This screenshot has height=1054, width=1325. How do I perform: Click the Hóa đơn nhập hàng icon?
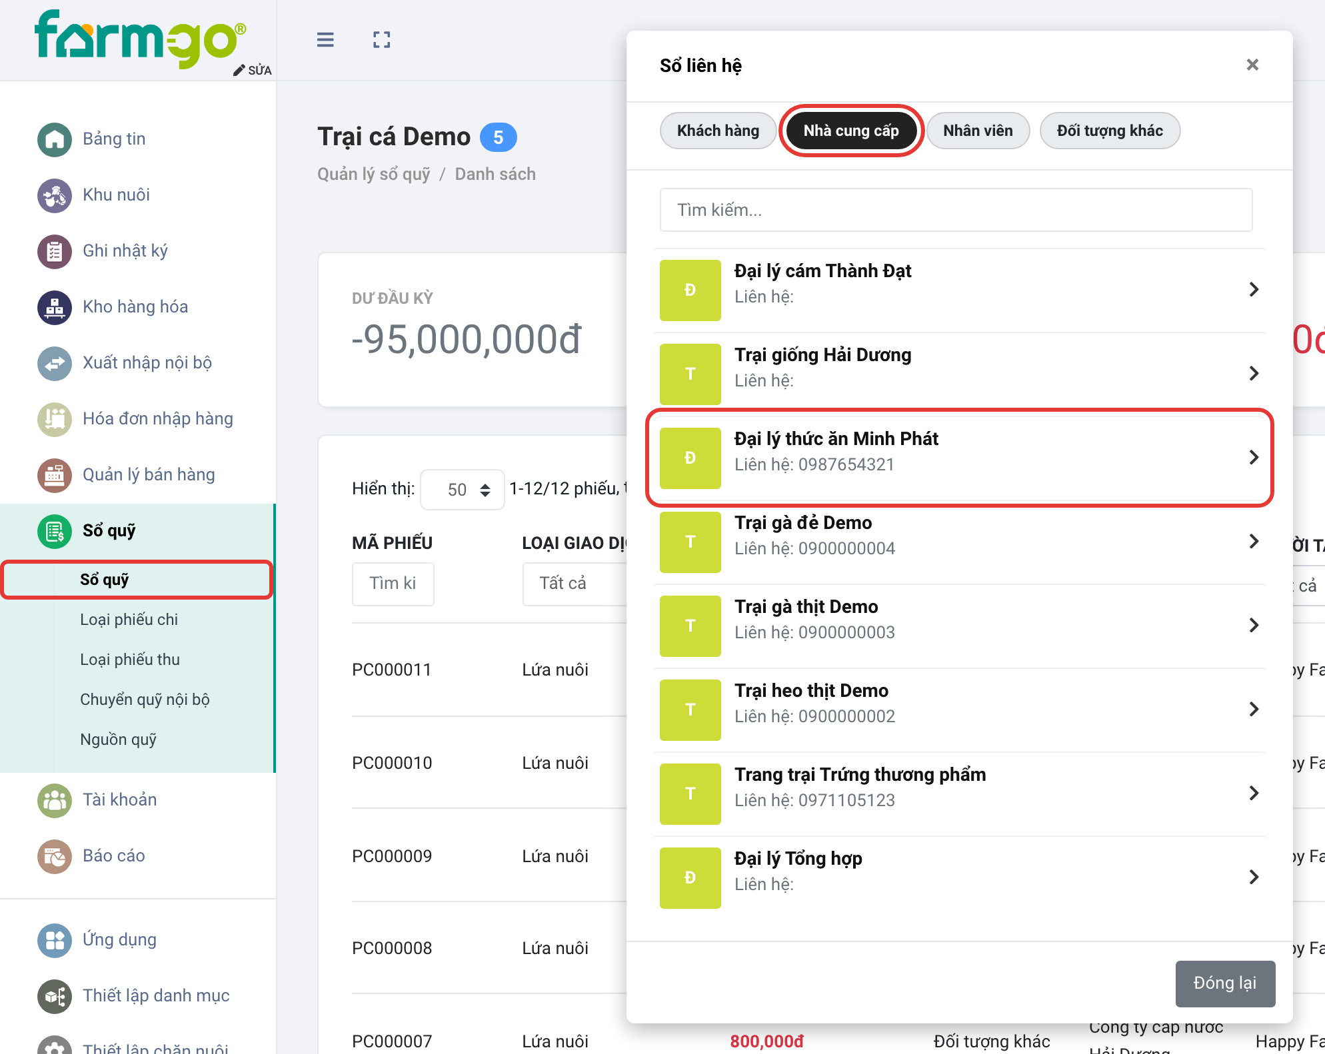[x=55, y=419]
